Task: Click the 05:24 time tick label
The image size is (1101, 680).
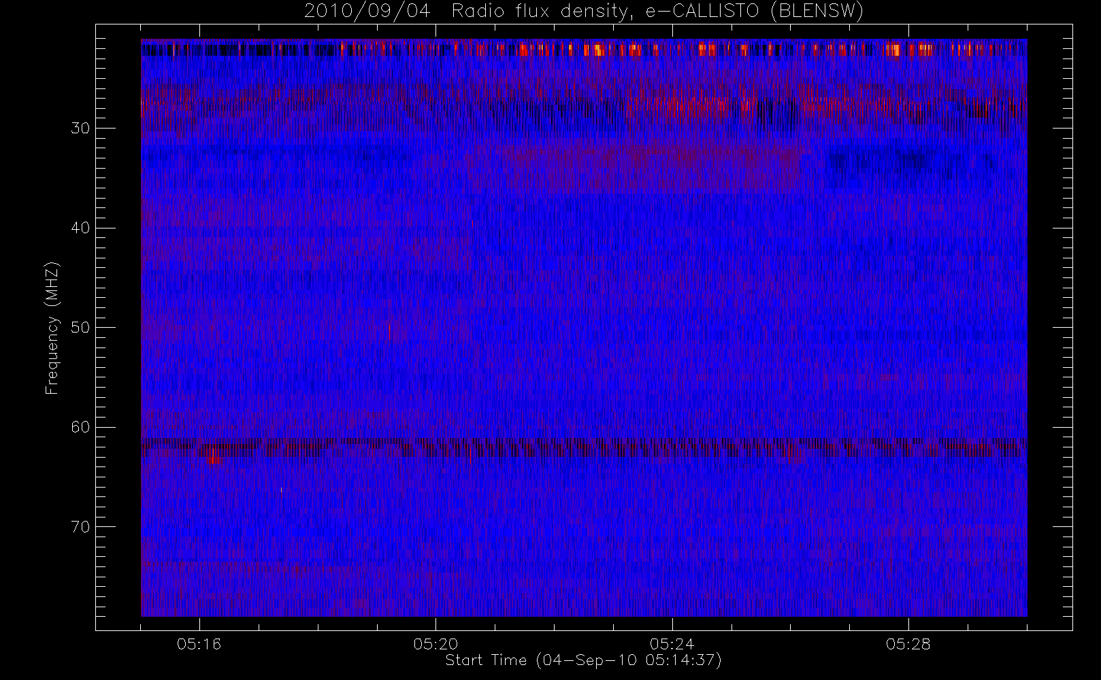Action: tap(672, 644)
